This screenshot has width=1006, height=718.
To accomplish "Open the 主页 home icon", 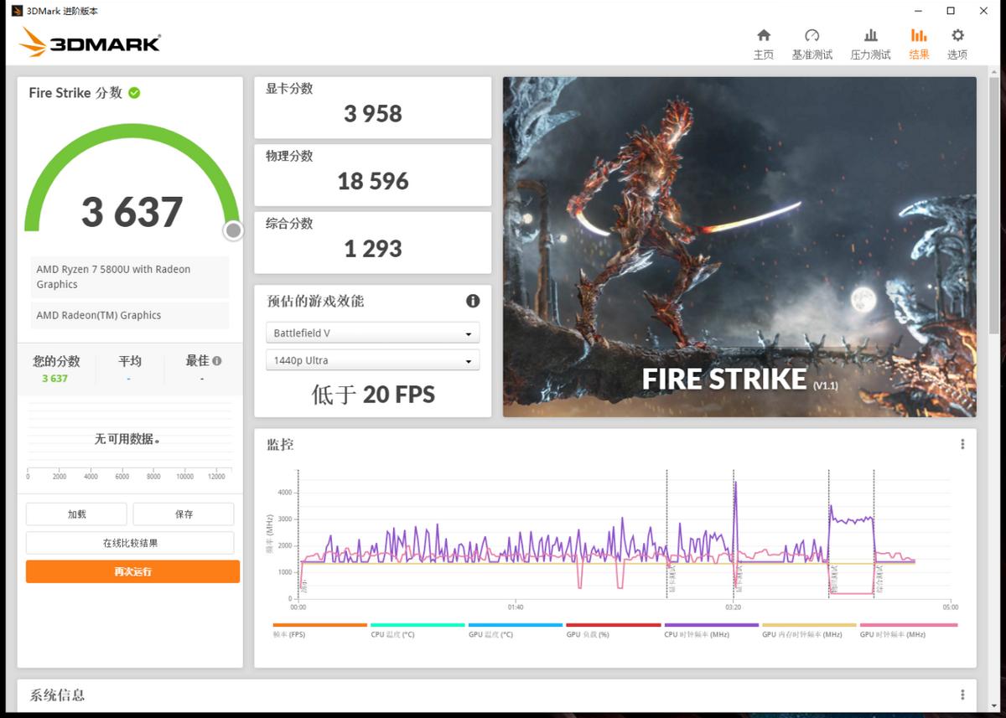I will pyautogui.click(x=763, y=37).
